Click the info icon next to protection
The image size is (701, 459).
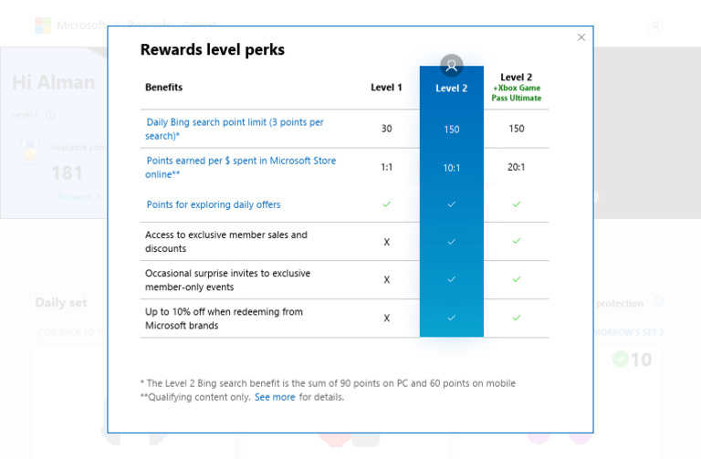coord(659,302)
